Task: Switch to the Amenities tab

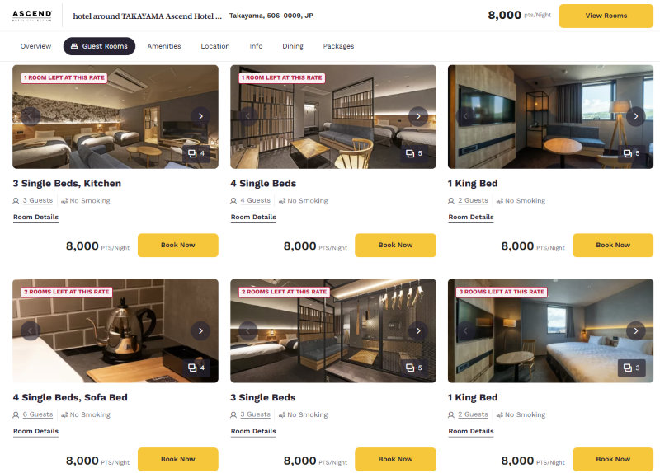Action: (x=164, y=46)
